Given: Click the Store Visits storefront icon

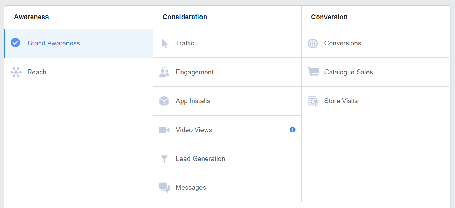Looking at the screenshot, I should click(313, 101).
